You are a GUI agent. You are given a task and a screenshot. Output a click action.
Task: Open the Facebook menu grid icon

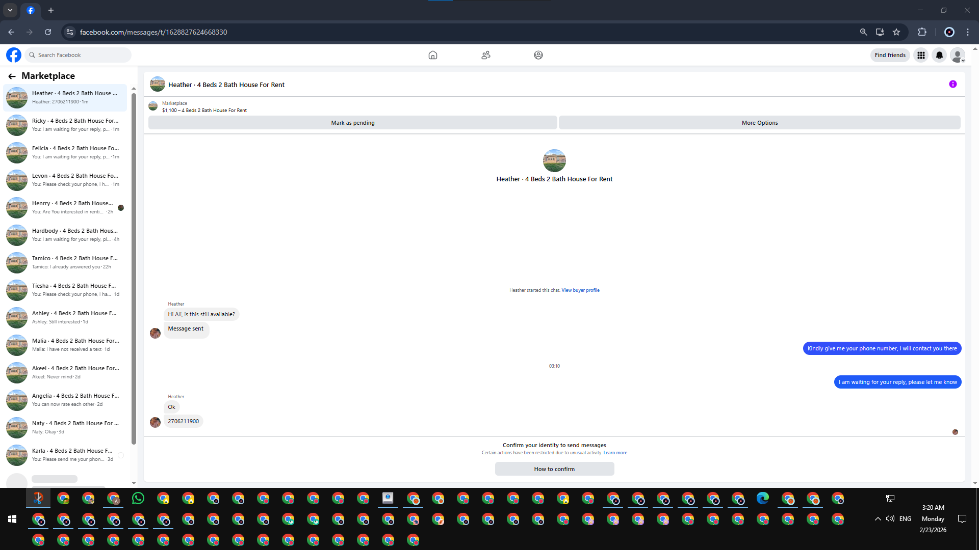point(921,55)
